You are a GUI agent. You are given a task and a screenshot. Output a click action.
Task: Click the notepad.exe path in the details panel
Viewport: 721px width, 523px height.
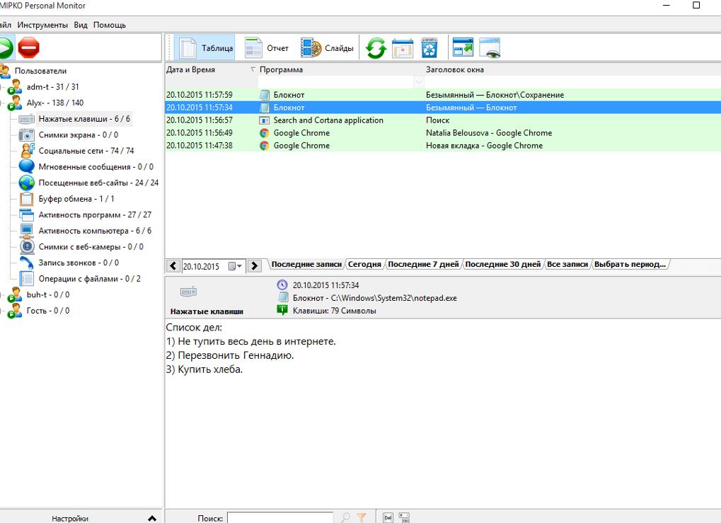tap(375, 298)
